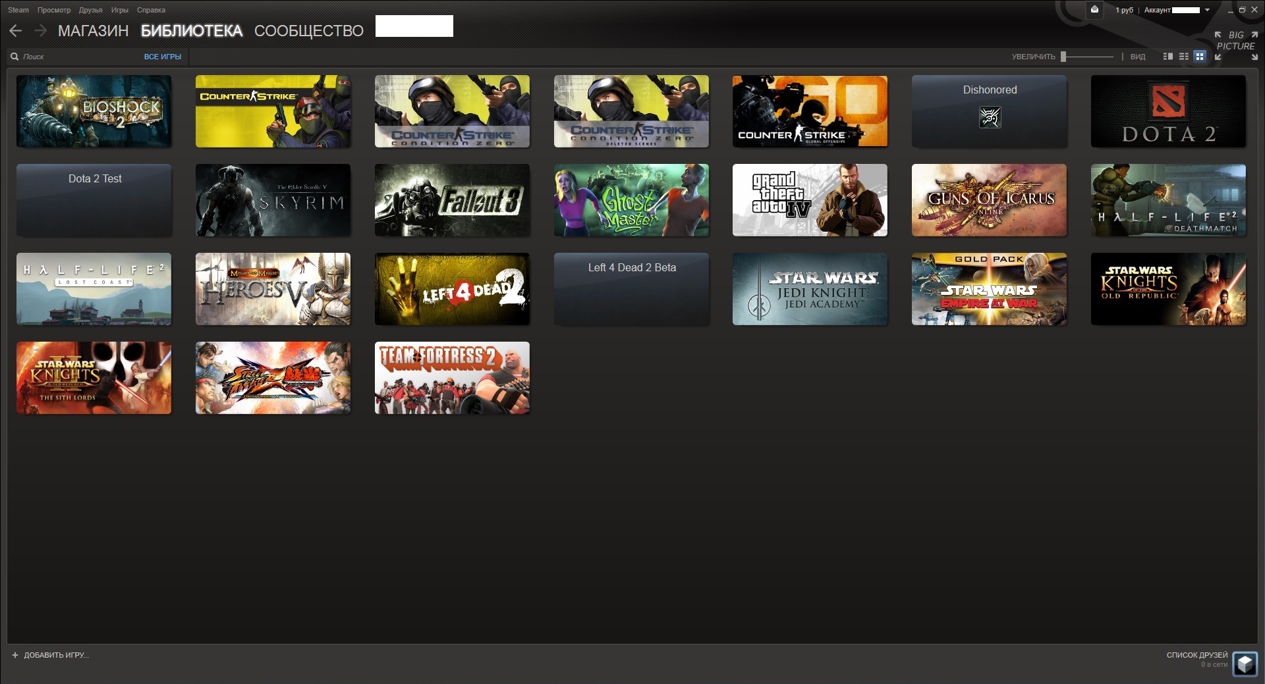1265x684 pixels.
Task: Select the Dota 2 Test tile
Action: click(94, 199)
